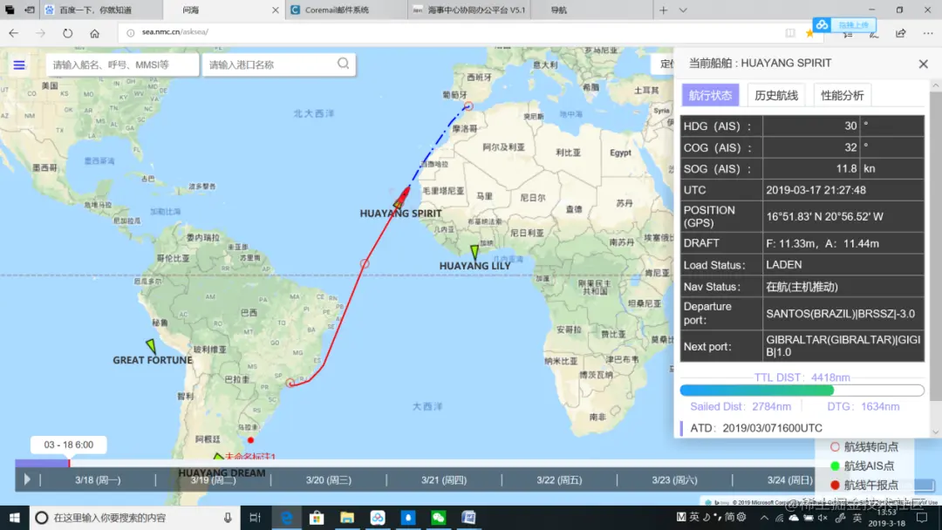942x530 pixels.
Task: Set these tabs aside icon
Action: pos(29,10)
